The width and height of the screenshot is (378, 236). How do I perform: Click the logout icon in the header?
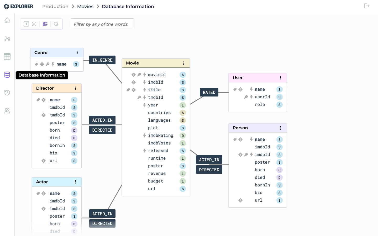tap(367, 6)
